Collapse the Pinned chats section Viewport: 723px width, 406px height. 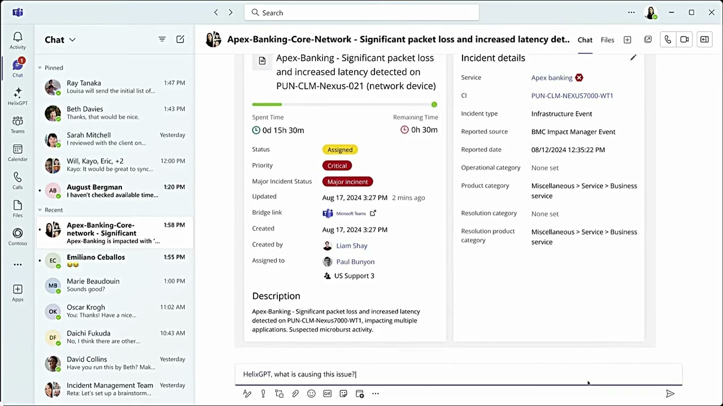click(40, 68)
